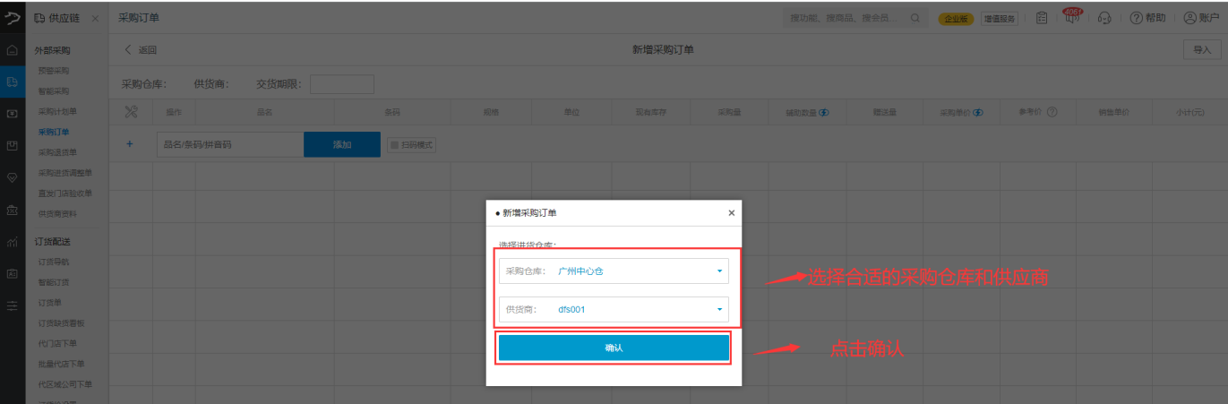Open 采购计划单 in sidebar
This screenshot has height=404, width=1228.
click(x=57, y=112)
